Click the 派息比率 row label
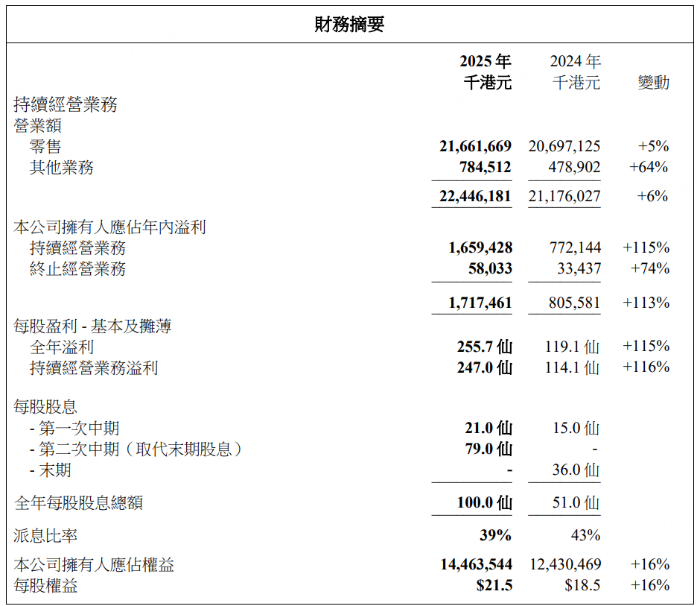The height and width of the screenshot is (606, 697). click(45, 535)
